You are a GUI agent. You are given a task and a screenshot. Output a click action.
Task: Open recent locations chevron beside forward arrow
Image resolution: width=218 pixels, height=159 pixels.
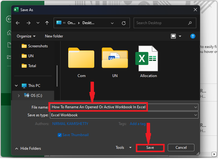pyautogui.click(x=38, y=23)
